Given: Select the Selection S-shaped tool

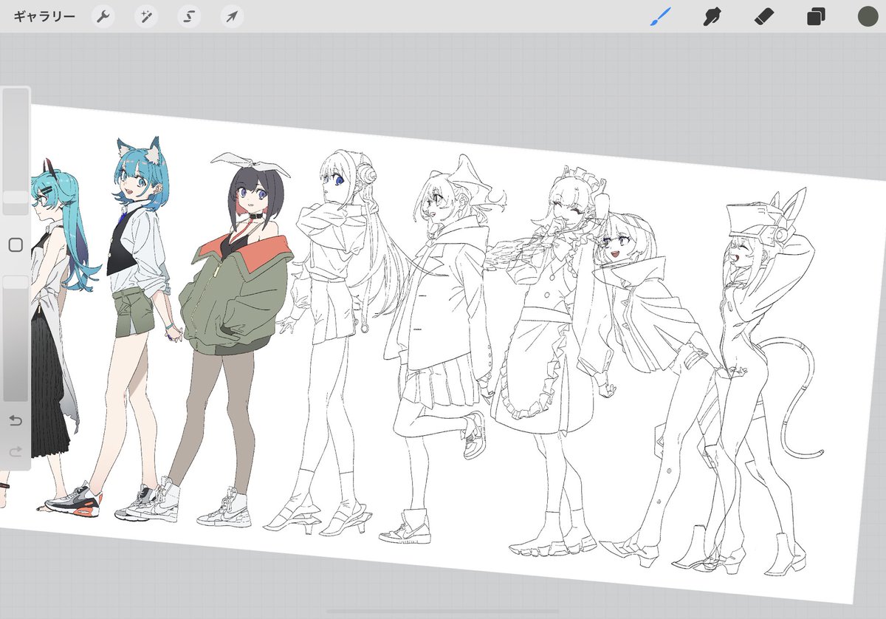Looking at the screenshot, I should pyautogui.click(x=189, y=16).
